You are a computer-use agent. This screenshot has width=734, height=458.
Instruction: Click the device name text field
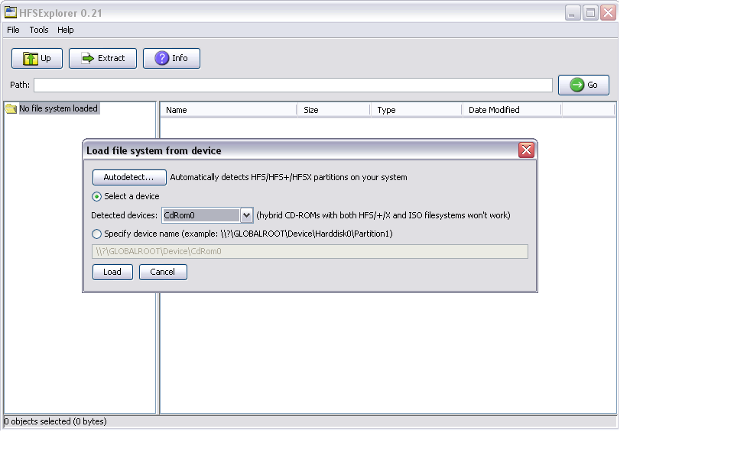click(x=310, y=251)
